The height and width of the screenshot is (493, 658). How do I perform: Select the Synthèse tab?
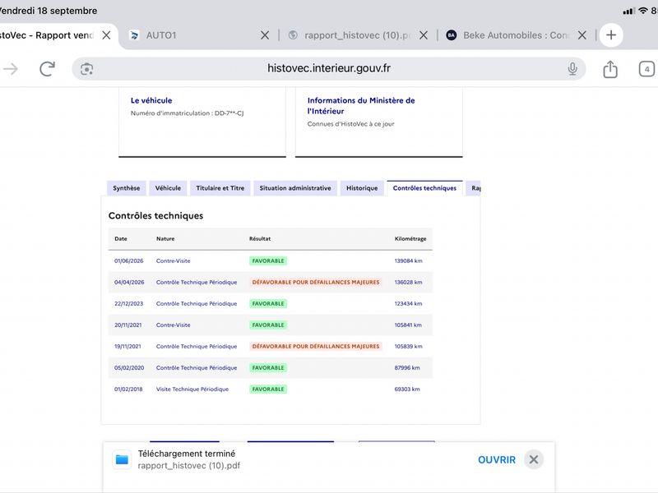[x=127, y=188]
